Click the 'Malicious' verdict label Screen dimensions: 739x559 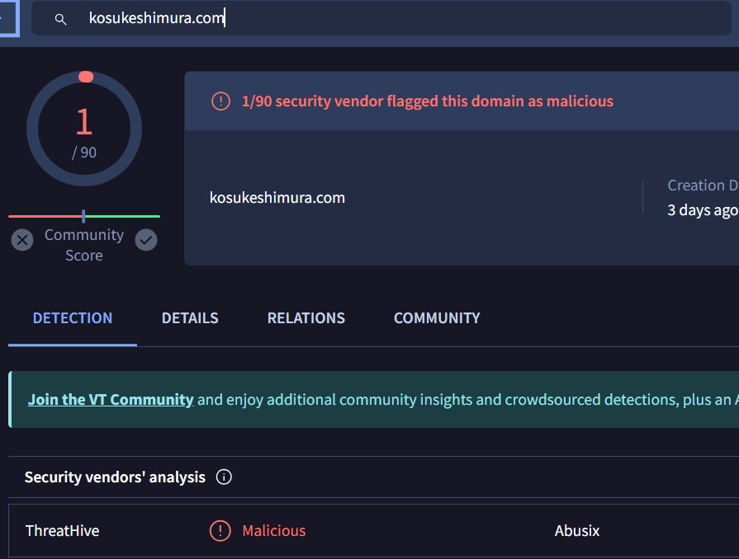tap(273, 531)
